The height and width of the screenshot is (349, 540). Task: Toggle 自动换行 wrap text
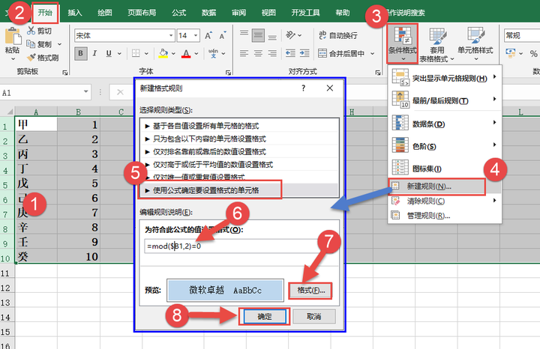[x=337, y=35]
